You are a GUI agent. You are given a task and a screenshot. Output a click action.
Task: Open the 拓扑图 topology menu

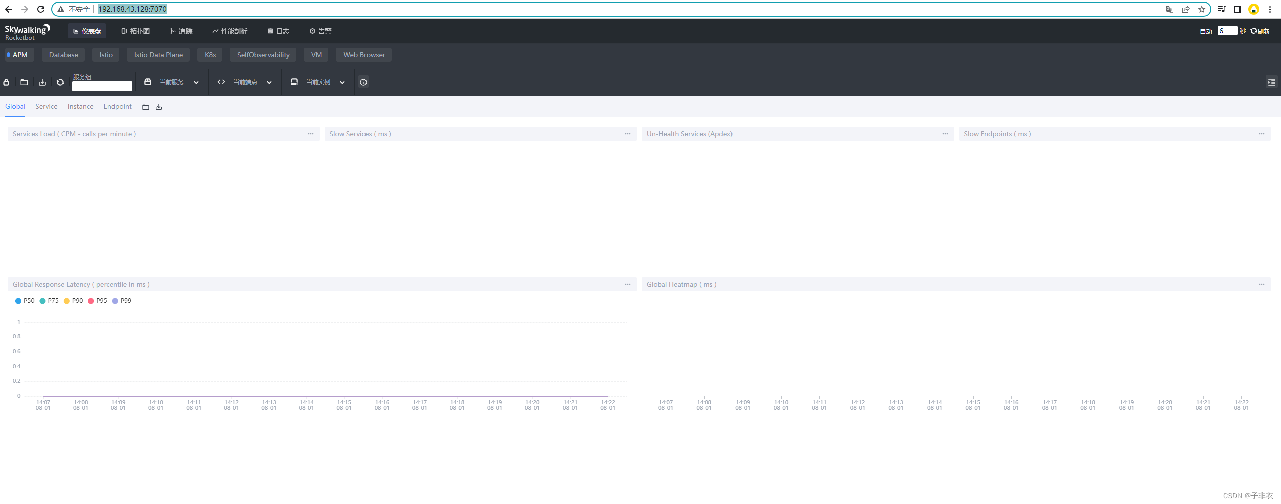136,31
